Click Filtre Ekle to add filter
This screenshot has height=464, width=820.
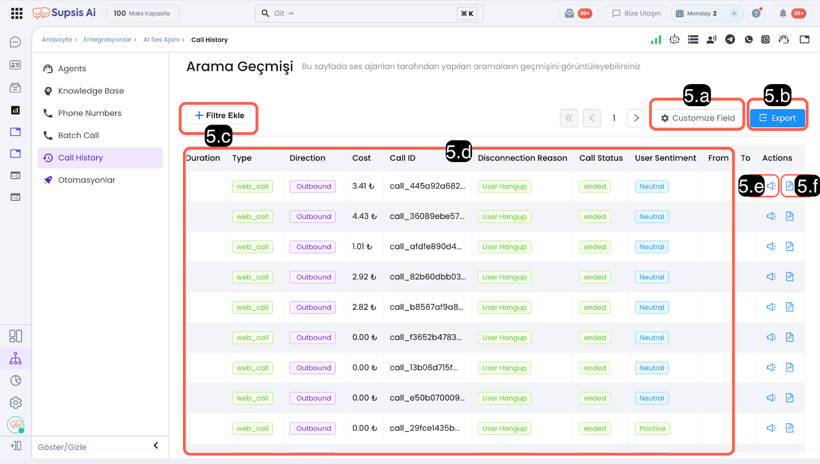219,115
